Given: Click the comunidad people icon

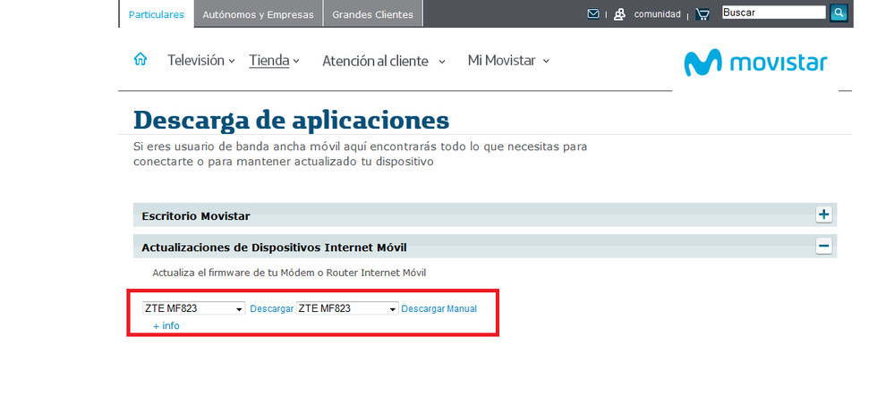Looking at the screenshot, I should 619,14.
